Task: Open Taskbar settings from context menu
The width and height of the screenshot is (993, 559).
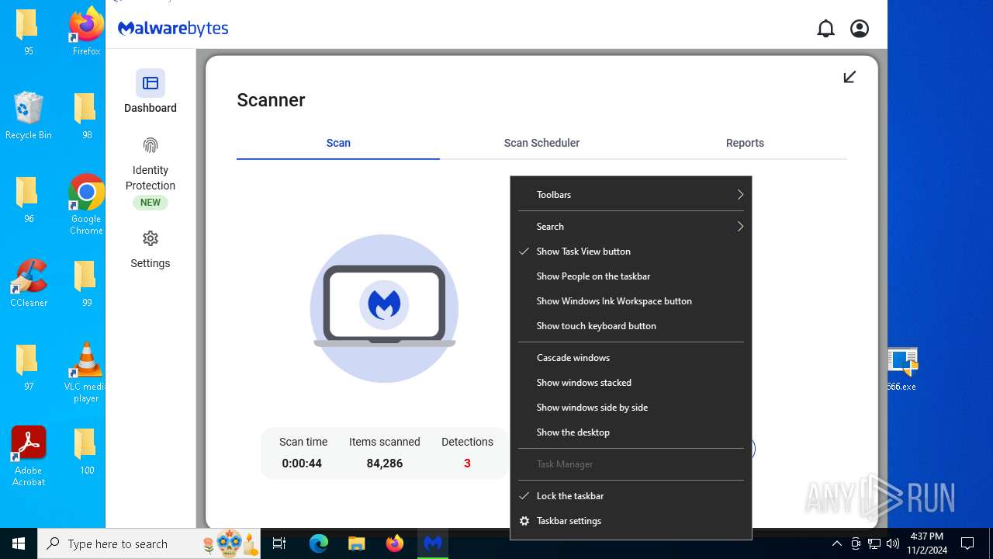Action: click(x=631, y=521)
